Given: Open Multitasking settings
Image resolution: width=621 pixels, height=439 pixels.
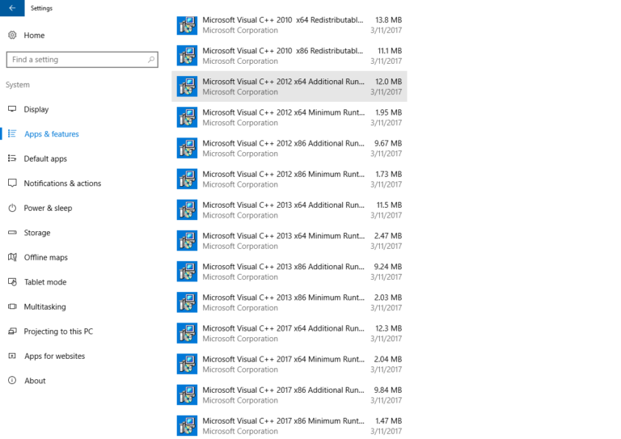Looking at the screenshot, I should tap(44, 306).
